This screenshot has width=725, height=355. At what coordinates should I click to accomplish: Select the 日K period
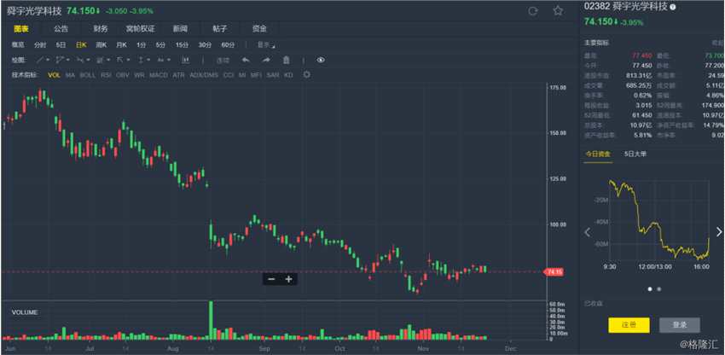coord(81,45)
